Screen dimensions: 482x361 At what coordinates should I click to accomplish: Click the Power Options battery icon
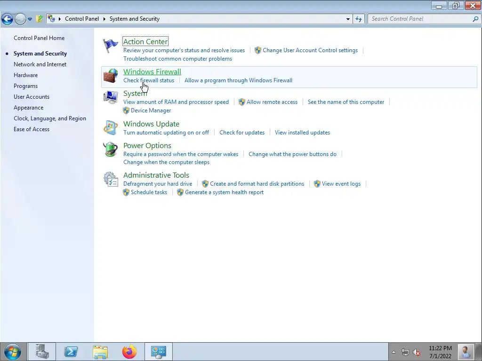pyautogui.click(x=110, y=149)
